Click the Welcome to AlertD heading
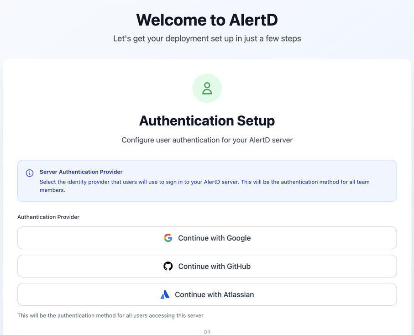The height and width of the screenshot is (335, 414). point(207,20)
